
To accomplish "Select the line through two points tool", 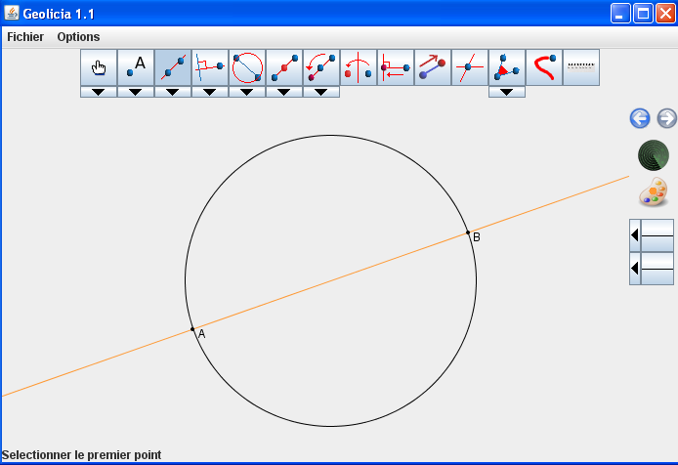I will [173, 67].
